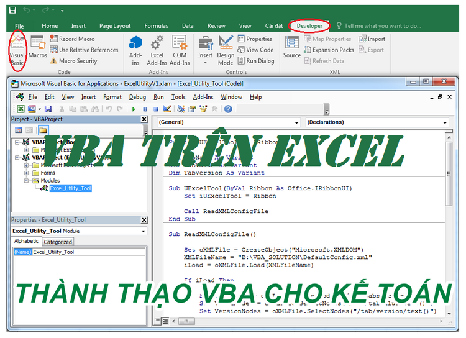
Task: Switch to Full Module View button
Action: point(165,321)
